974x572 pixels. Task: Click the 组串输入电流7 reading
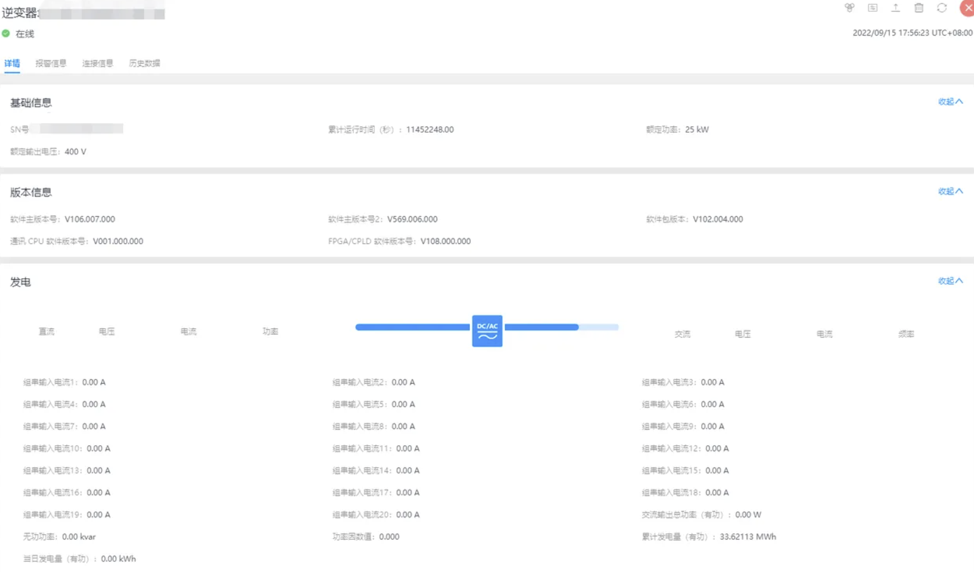tap(64, 426)
